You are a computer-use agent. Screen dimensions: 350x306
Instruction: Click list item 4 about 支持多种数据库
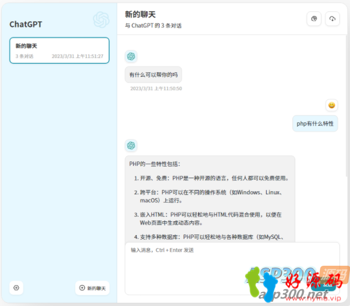click(x=209, y=237)
